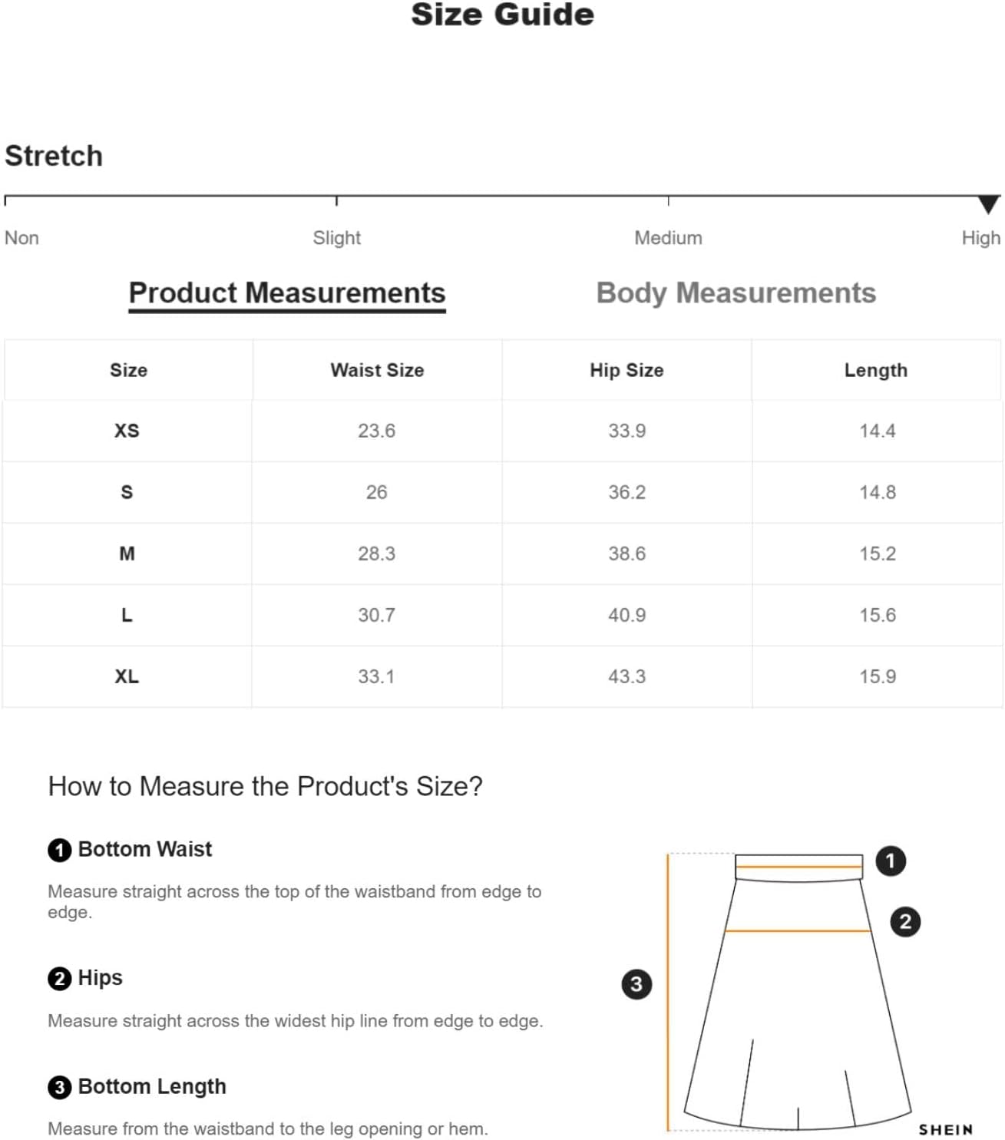Screen dimensions: 1005x1140
Task: Switch to the Body Measurements tab
Action: tap(736, 293)
